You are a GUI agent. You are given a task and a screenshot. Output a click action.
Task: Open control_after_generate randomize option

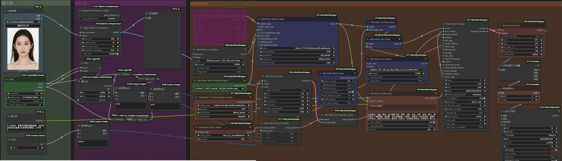click(466, 94)
